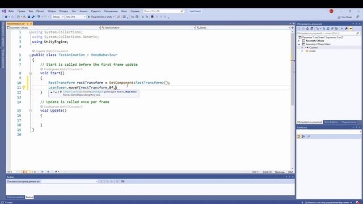Toggle word wrap in Output panel
Screen dimensions: 363x204
tap(123, 181)
